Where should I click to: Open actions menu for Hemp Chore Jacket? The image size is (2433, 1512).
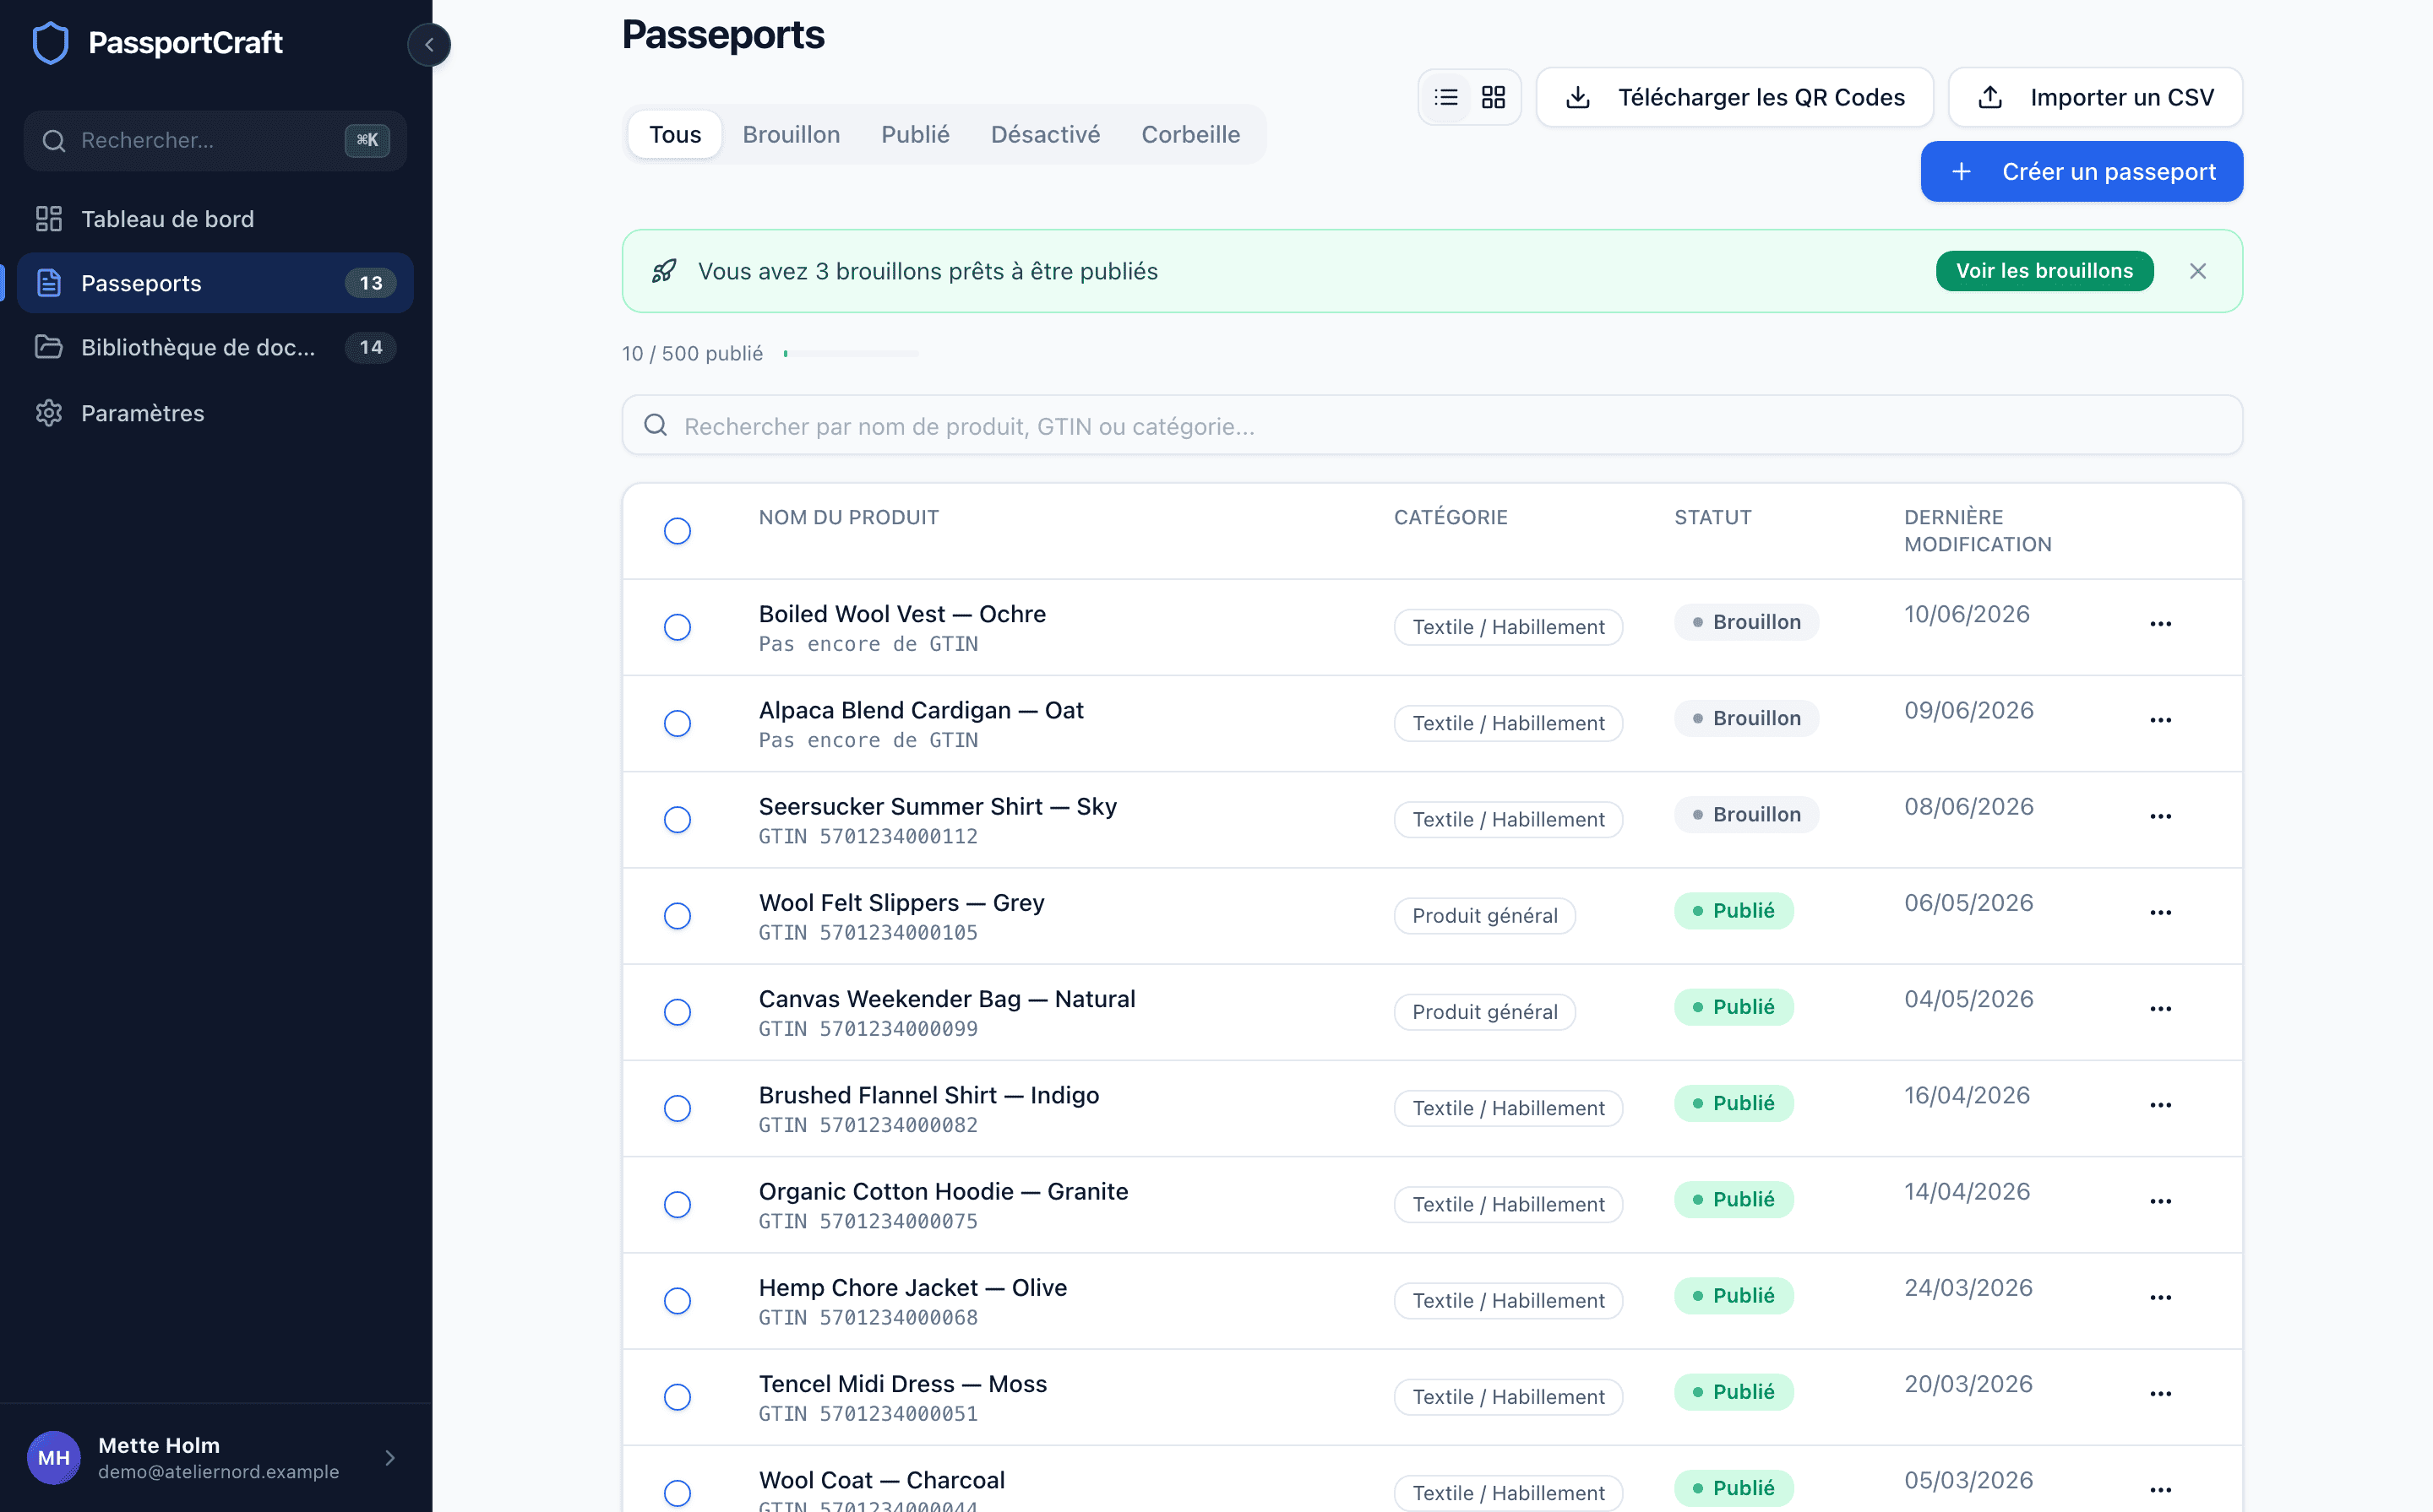pyautogui.click(x=2161, y=1298)
